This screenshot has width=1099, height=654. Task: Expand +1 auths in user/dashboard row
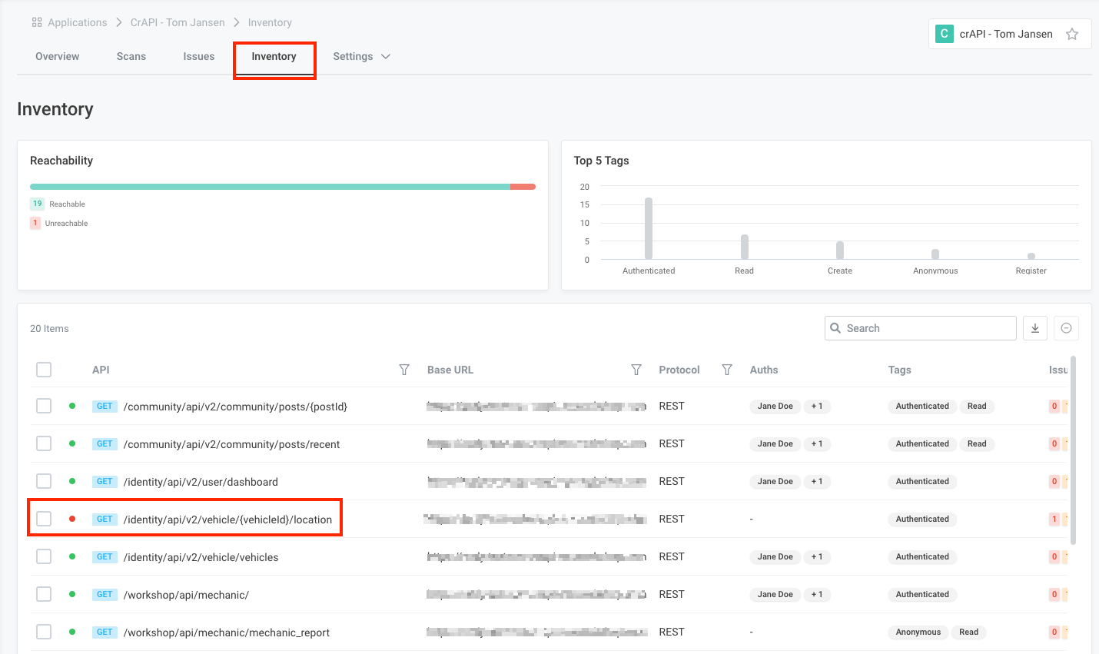(817, 481)
